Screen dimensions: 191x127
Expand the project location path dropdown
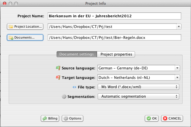tap(179, 27)
